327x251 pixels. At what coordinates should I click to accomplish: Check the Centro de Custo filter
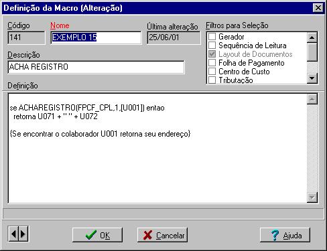[212, 72]
